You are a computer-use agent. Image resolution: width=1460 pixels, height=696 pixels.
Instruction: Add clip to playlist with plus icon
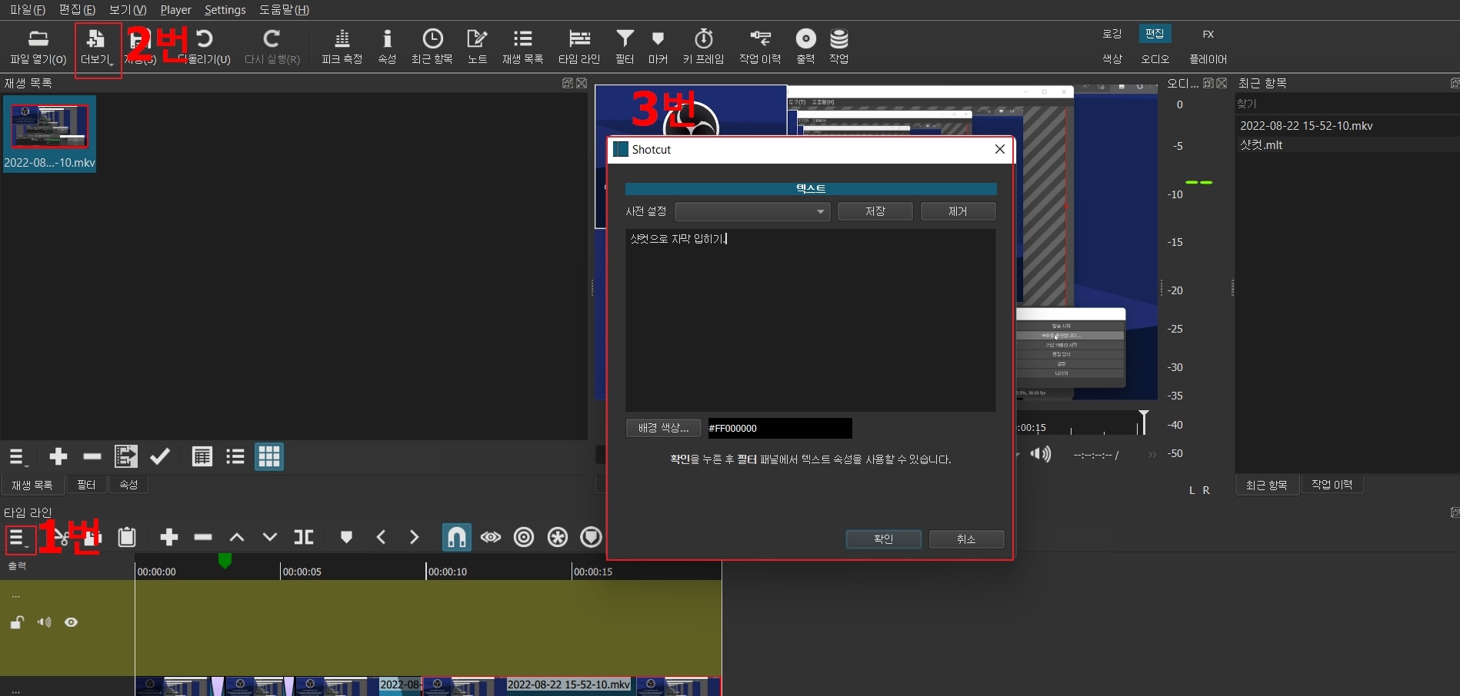tap(58, 457)
